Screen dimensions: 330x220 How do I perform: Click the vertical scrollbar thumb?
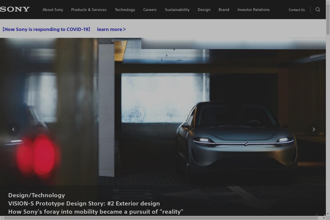[328, 19]
